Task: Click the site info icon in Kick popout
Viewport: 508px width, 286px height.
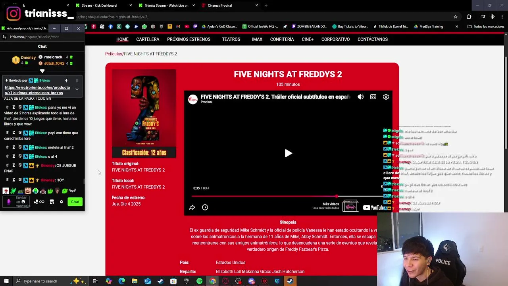Action: 4,37
